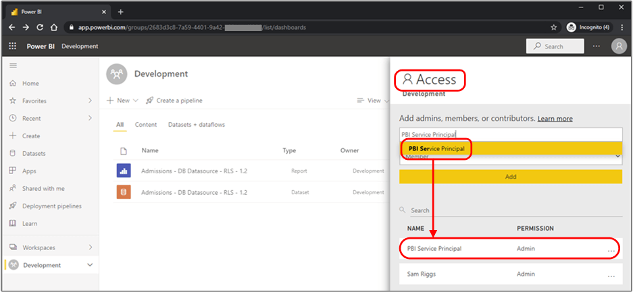Viewport: 633px width, 292px height.
Task: Open the header more options ellipsis
Action: 597,47
